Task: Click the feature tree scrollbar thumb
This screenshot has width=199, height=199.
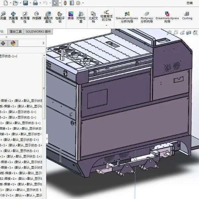Action: tap(44, 88)
